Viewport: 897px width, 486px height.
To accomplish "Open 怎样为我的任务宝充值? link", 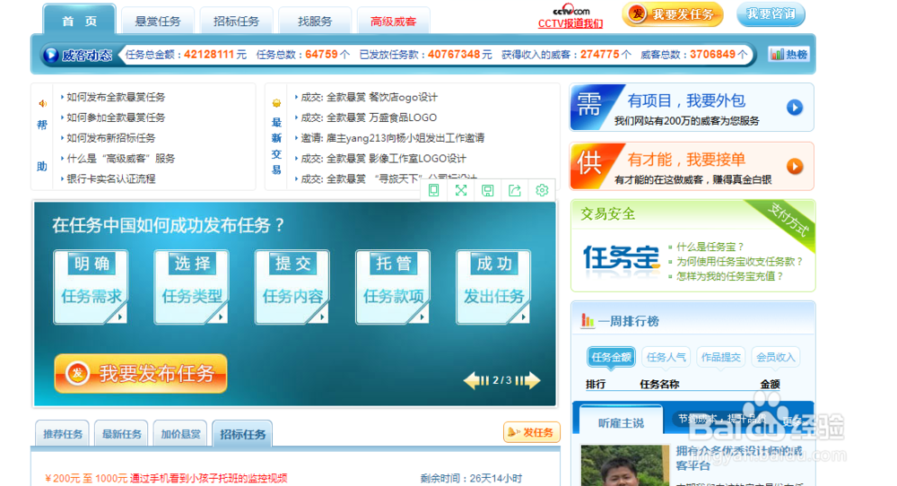I will tap(730, 276).
